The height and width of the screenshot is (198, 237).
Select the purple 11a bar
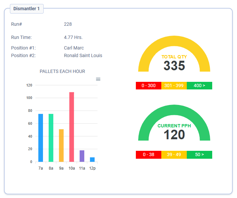point(82,156)
